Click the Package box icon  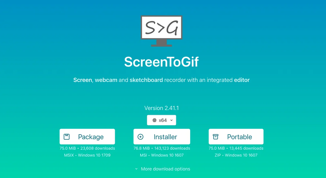pos(67,137)
